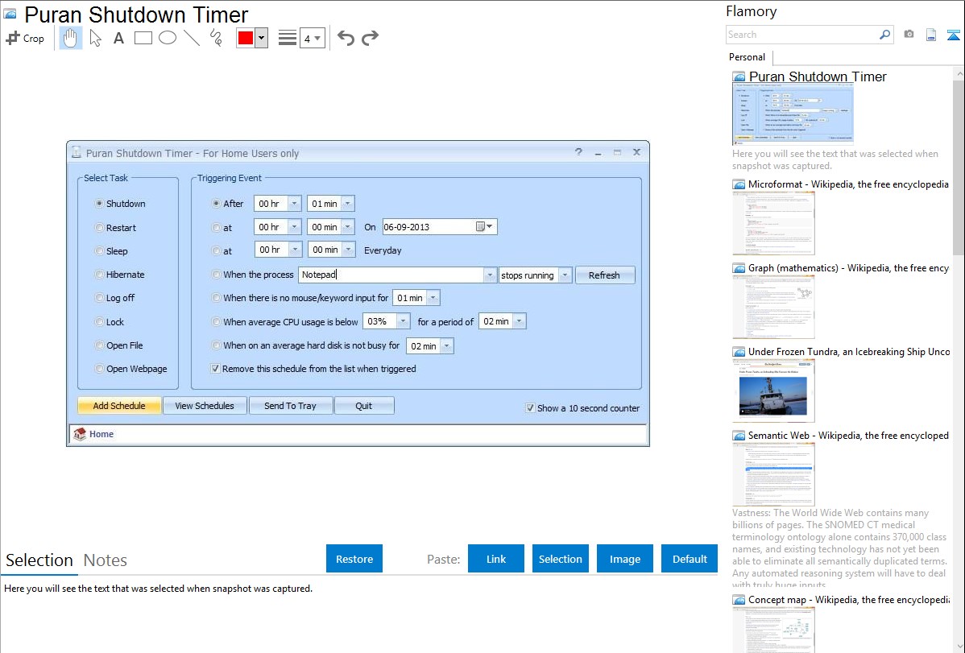Select the Log off radio button
Image resolution: width=965 pixels, height=653 pixels.
pyautogui.click(x=99, y=298)
